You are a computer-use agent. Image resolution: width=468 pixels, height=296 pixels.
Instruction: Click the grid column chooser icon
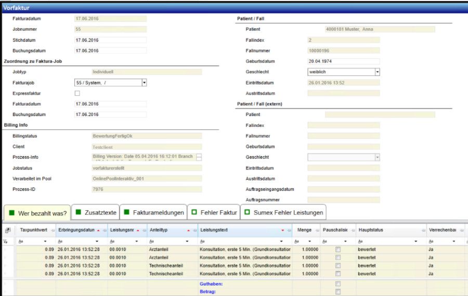click(8, 230)
